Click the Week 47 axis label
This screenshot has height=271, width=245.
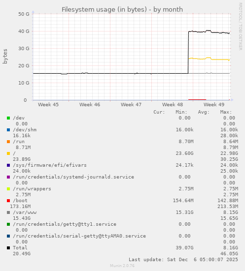point(131,105)
